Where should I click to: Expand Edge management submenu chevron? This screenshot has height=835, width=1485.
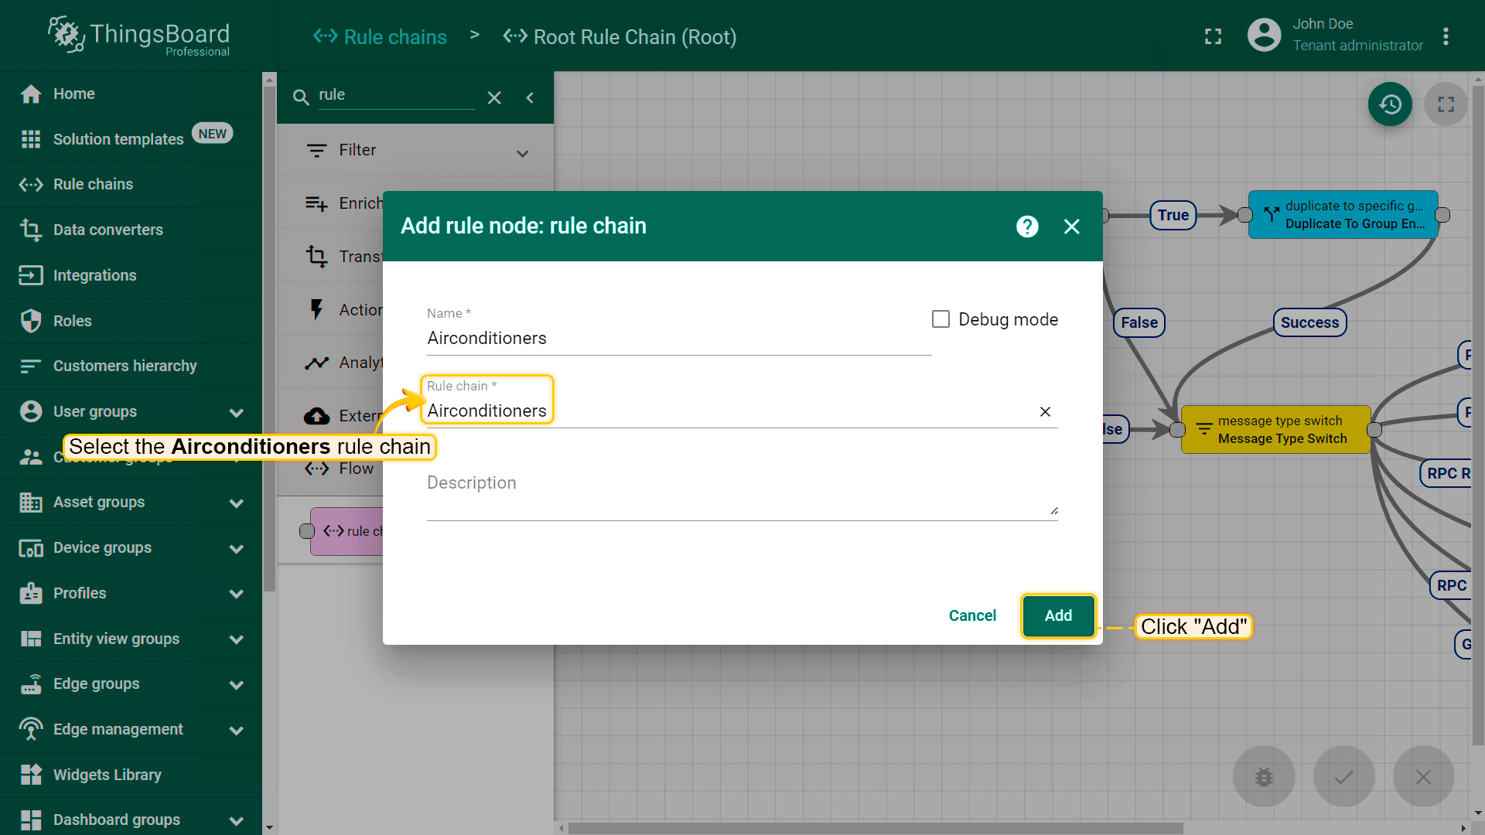tap(237, 731)
